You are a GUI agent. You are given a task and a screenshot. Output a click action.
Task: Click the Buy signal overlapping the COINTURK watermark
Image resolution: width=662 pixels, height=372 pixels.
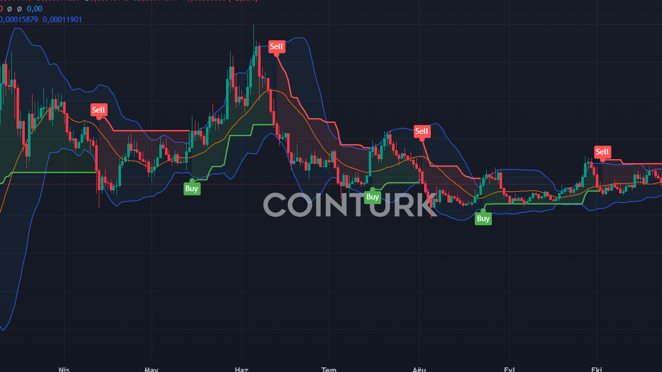(372, 197)
